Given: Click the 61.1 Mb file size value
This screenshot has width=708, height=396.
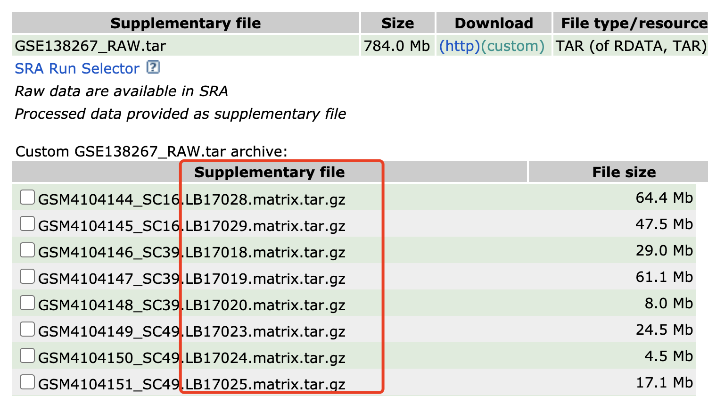Looking at the screenshot, I should coord(664,277).
